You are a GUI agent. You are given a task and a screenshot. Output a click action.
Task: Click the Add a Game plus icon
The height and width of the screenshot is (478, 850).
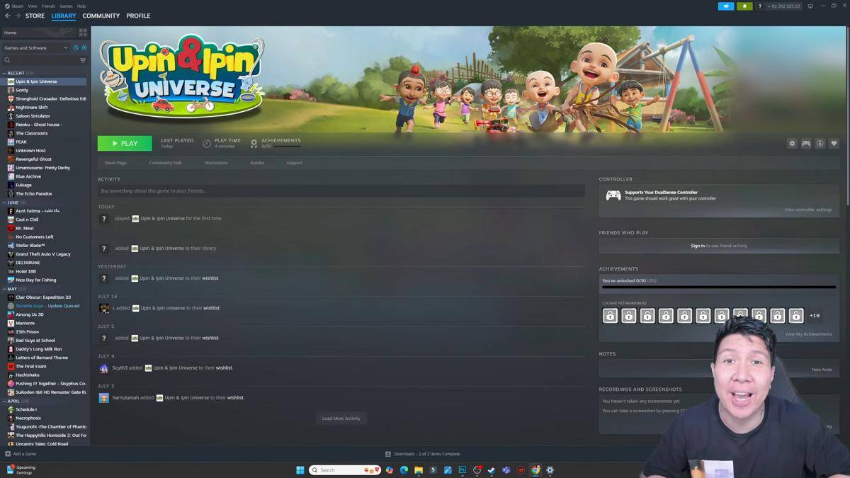point(8,454)
